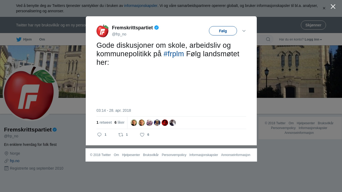
Task: Open Hjelpesenter link below the tweet
Action: tap(131, 155)
